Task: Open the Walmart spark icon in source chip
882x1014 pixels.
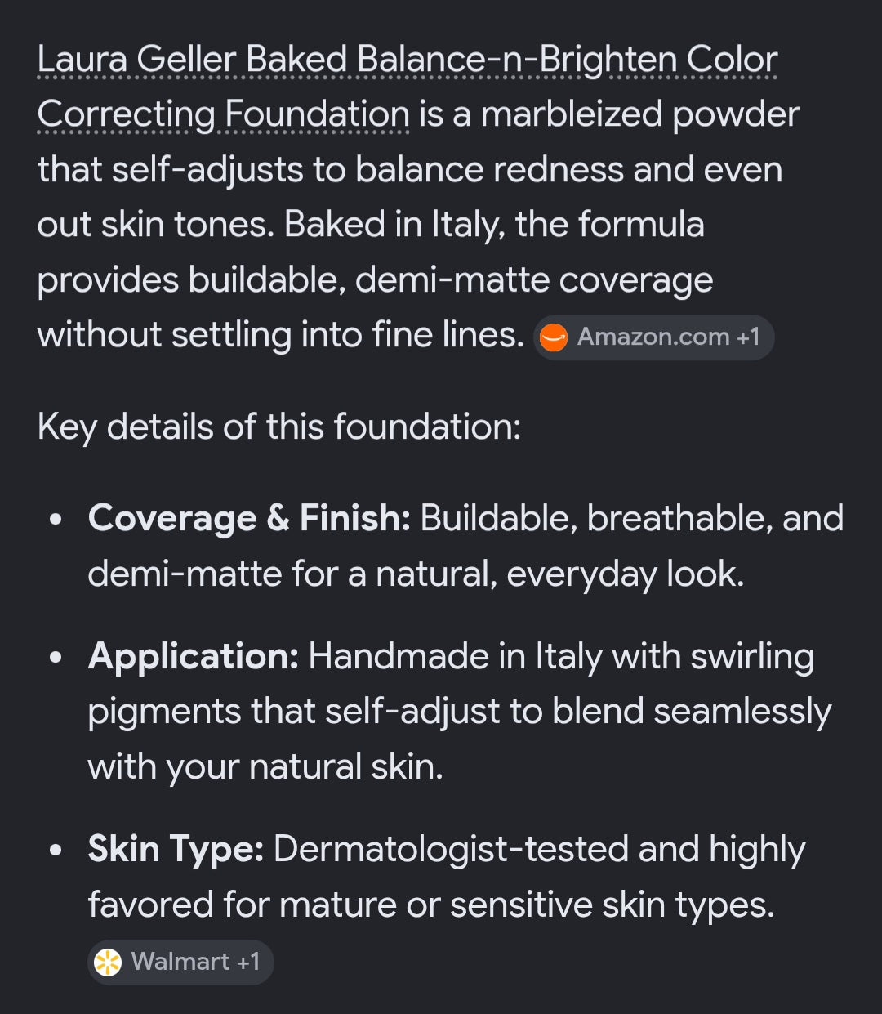Action: 108,962
